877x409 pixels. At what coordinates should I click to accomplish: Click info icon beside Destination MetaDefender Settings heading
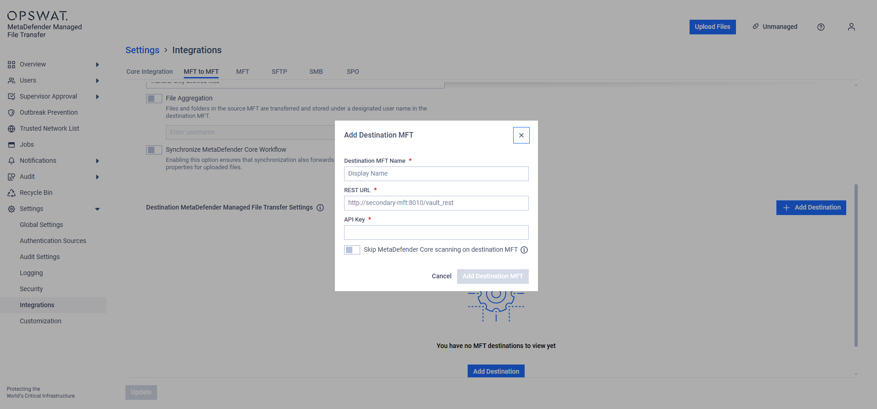point(320,208)
